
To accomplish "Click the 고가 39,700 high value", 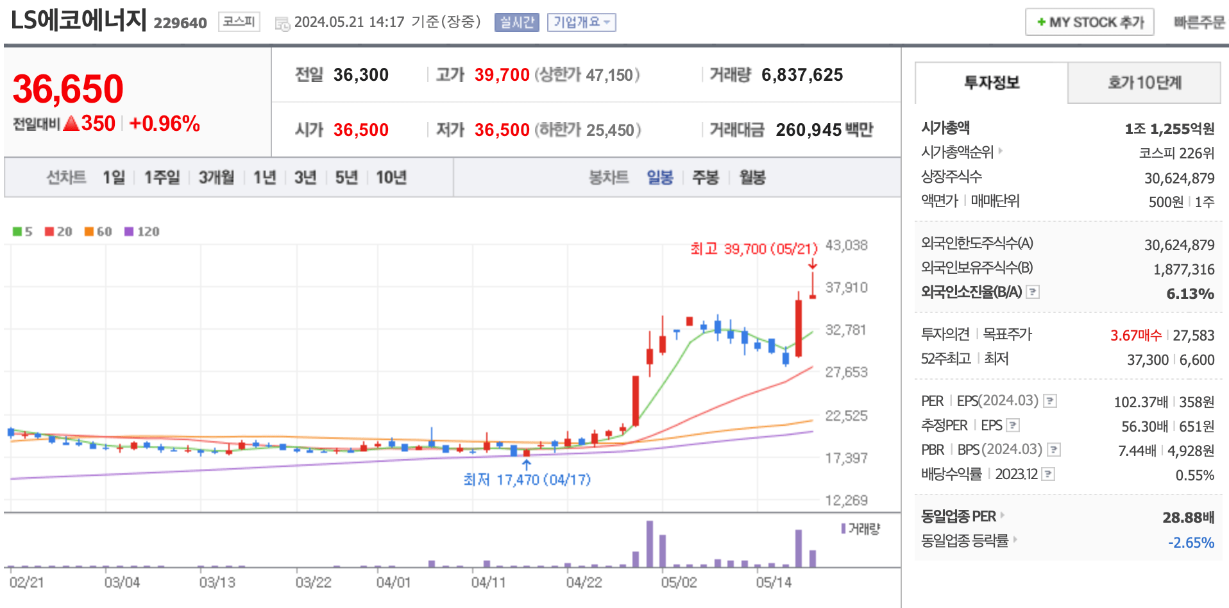I will coord(502,75).
